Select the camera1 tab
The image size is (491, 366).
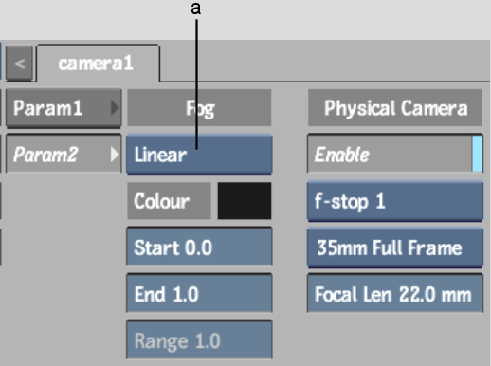pos(98,64)
